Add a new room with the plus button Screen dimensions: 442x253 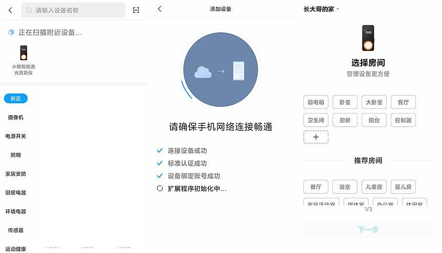click(x=315, y=137)
